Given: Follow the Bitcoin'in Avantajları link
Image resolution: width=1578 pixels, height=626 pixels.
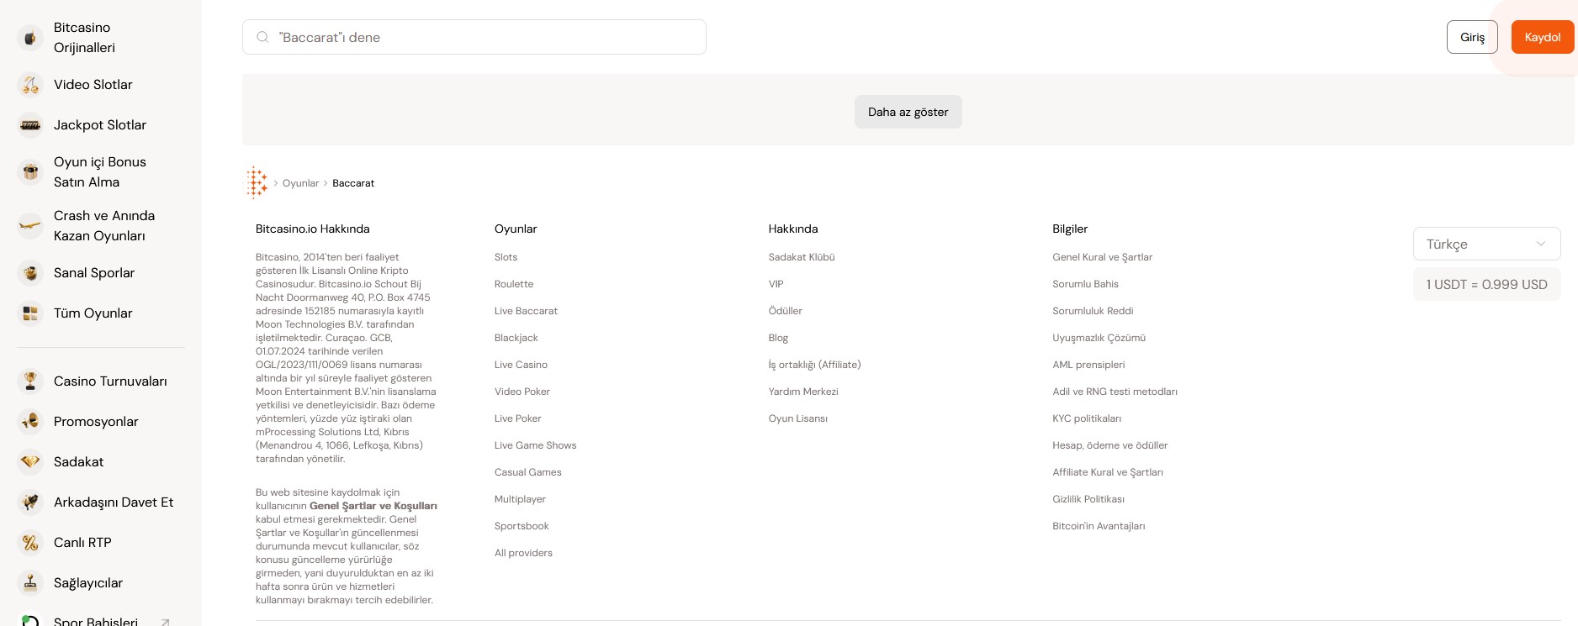Looking at the screenshot, I should coord(1099,526).
